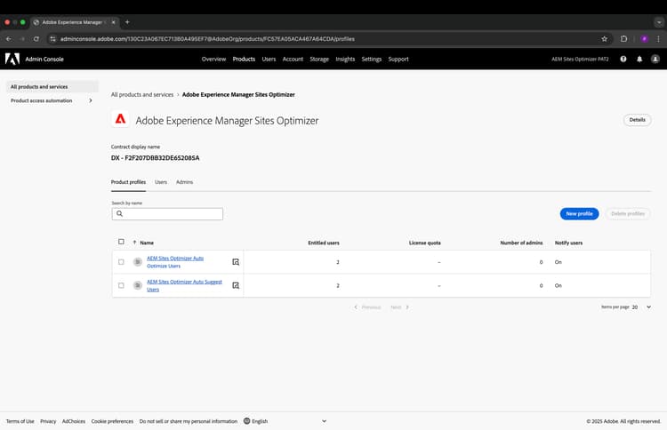This screenshot has width=667, height=430.
Task: Click the globe icon next to English
Action: coord(246,421)
